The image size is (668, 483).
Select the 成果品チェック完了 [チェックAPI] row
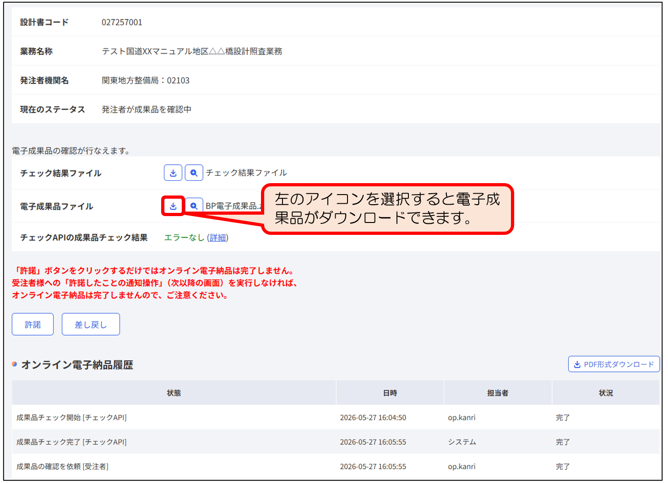coord(336,442)
